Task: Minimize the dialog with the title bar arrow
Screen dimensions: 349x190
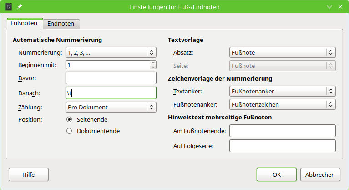Action: (x=329, y=7)
